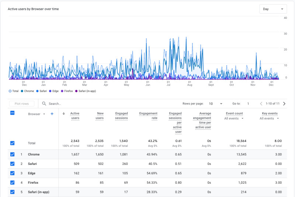The height and width of the screenshot is (197, 295).
Task: Click the sort arrow beside Active users
Action: pos(64,114)
